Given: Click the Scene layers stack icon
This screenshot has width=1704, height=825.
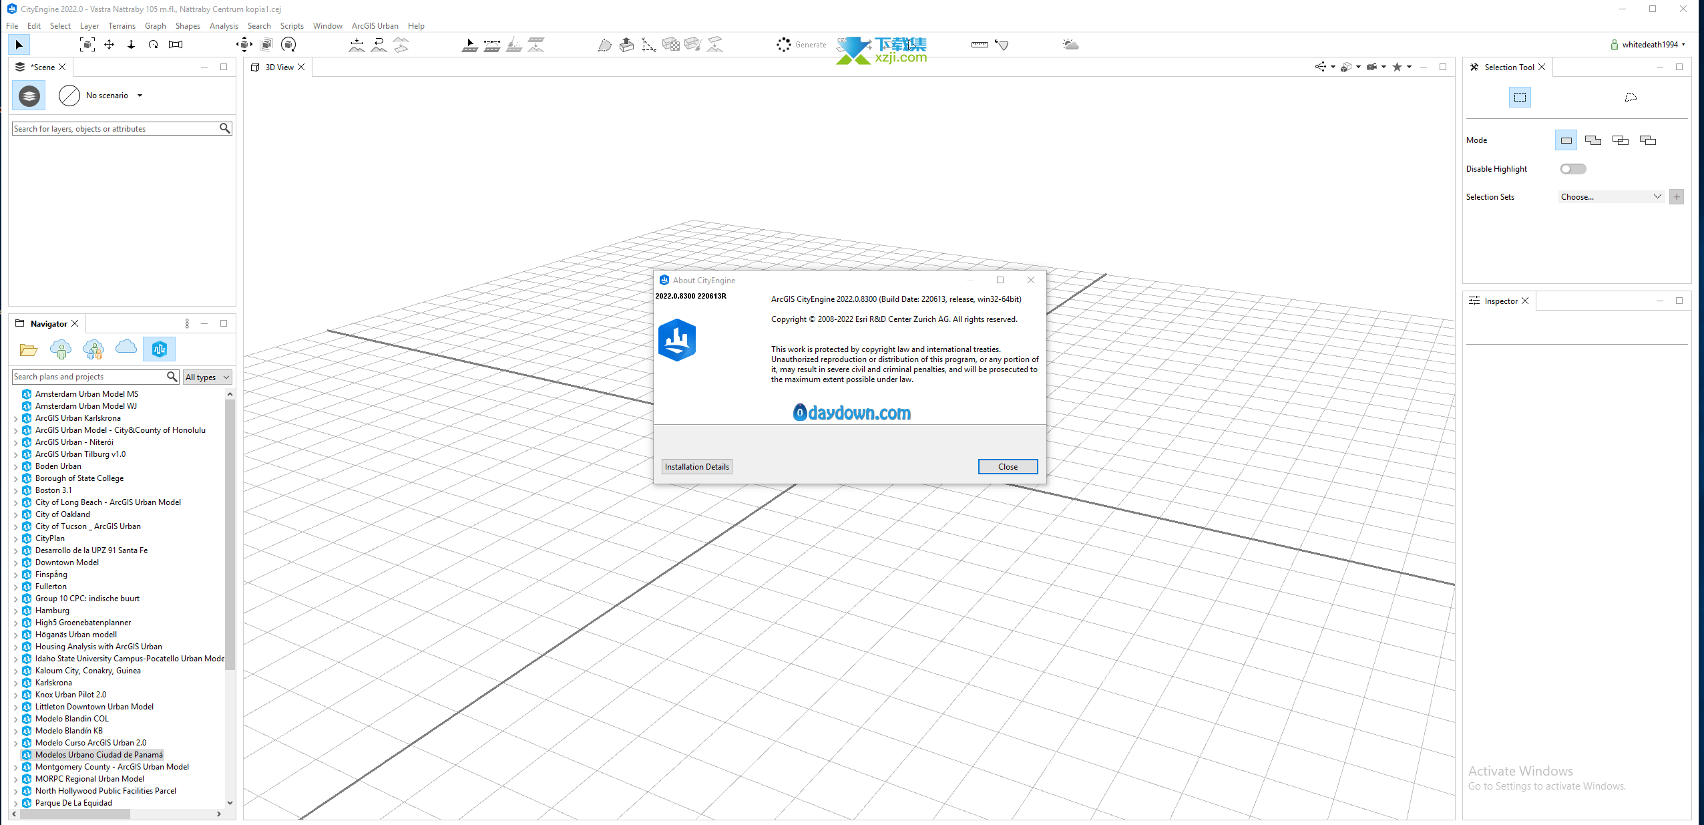Looking at the screenshot, I should 29,96.
